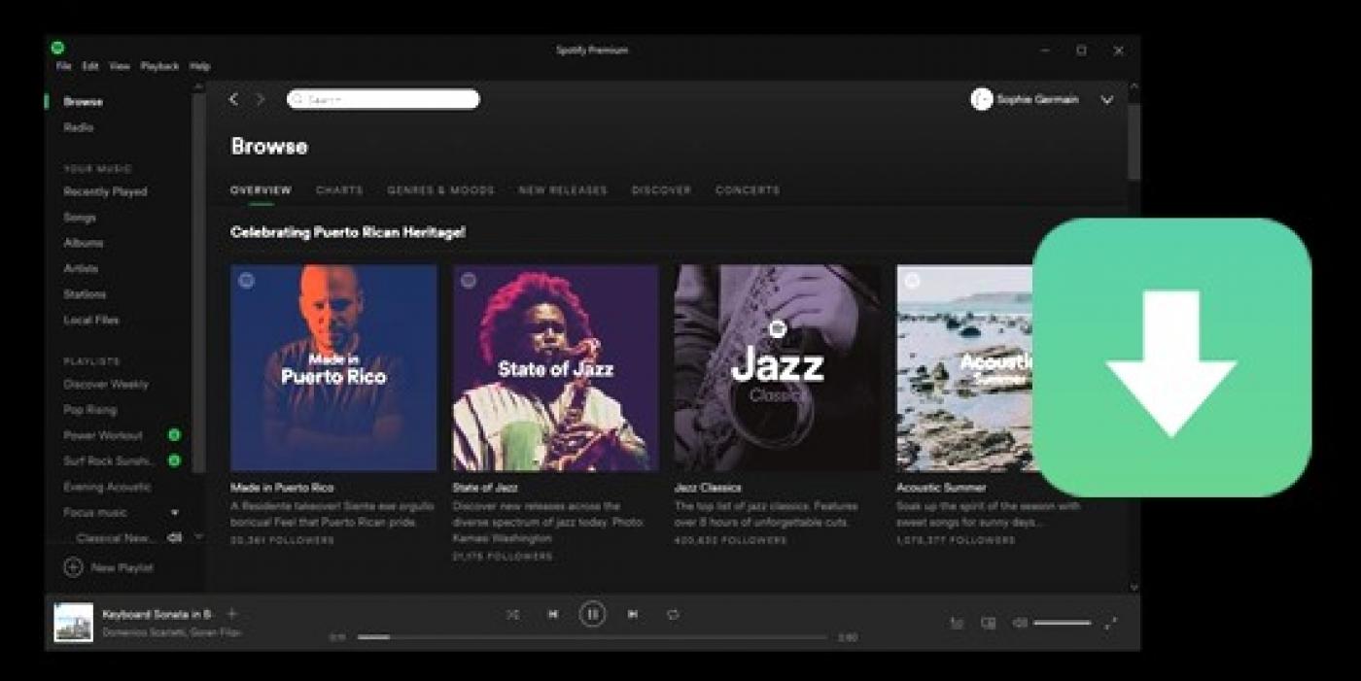Click the scroll-down chevron below the playlists
Image resolution: width=1361 pixels, height=681 pixels.
click(x=199, y=537)
